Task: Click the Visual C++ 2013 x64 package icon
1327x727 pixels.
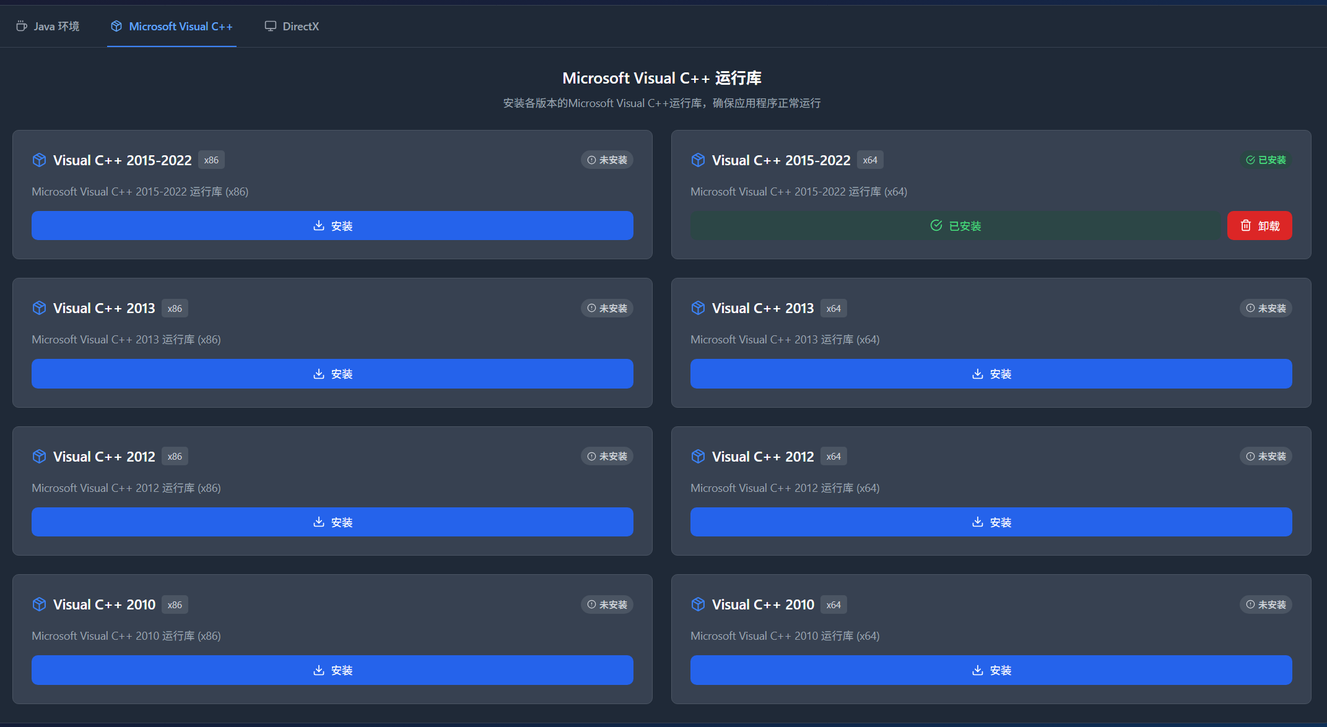Action: pos(698,308)
